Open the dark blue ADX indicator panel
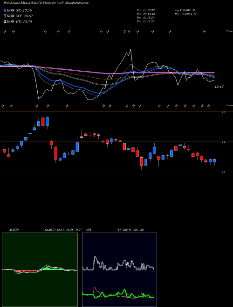Image resolution: width=233 pixels, height=307 pixels. click(x=119, y=270)
